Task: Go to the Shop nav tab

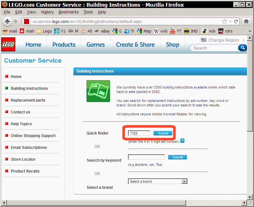Action: pyautogui.click(x=173, y=44)
